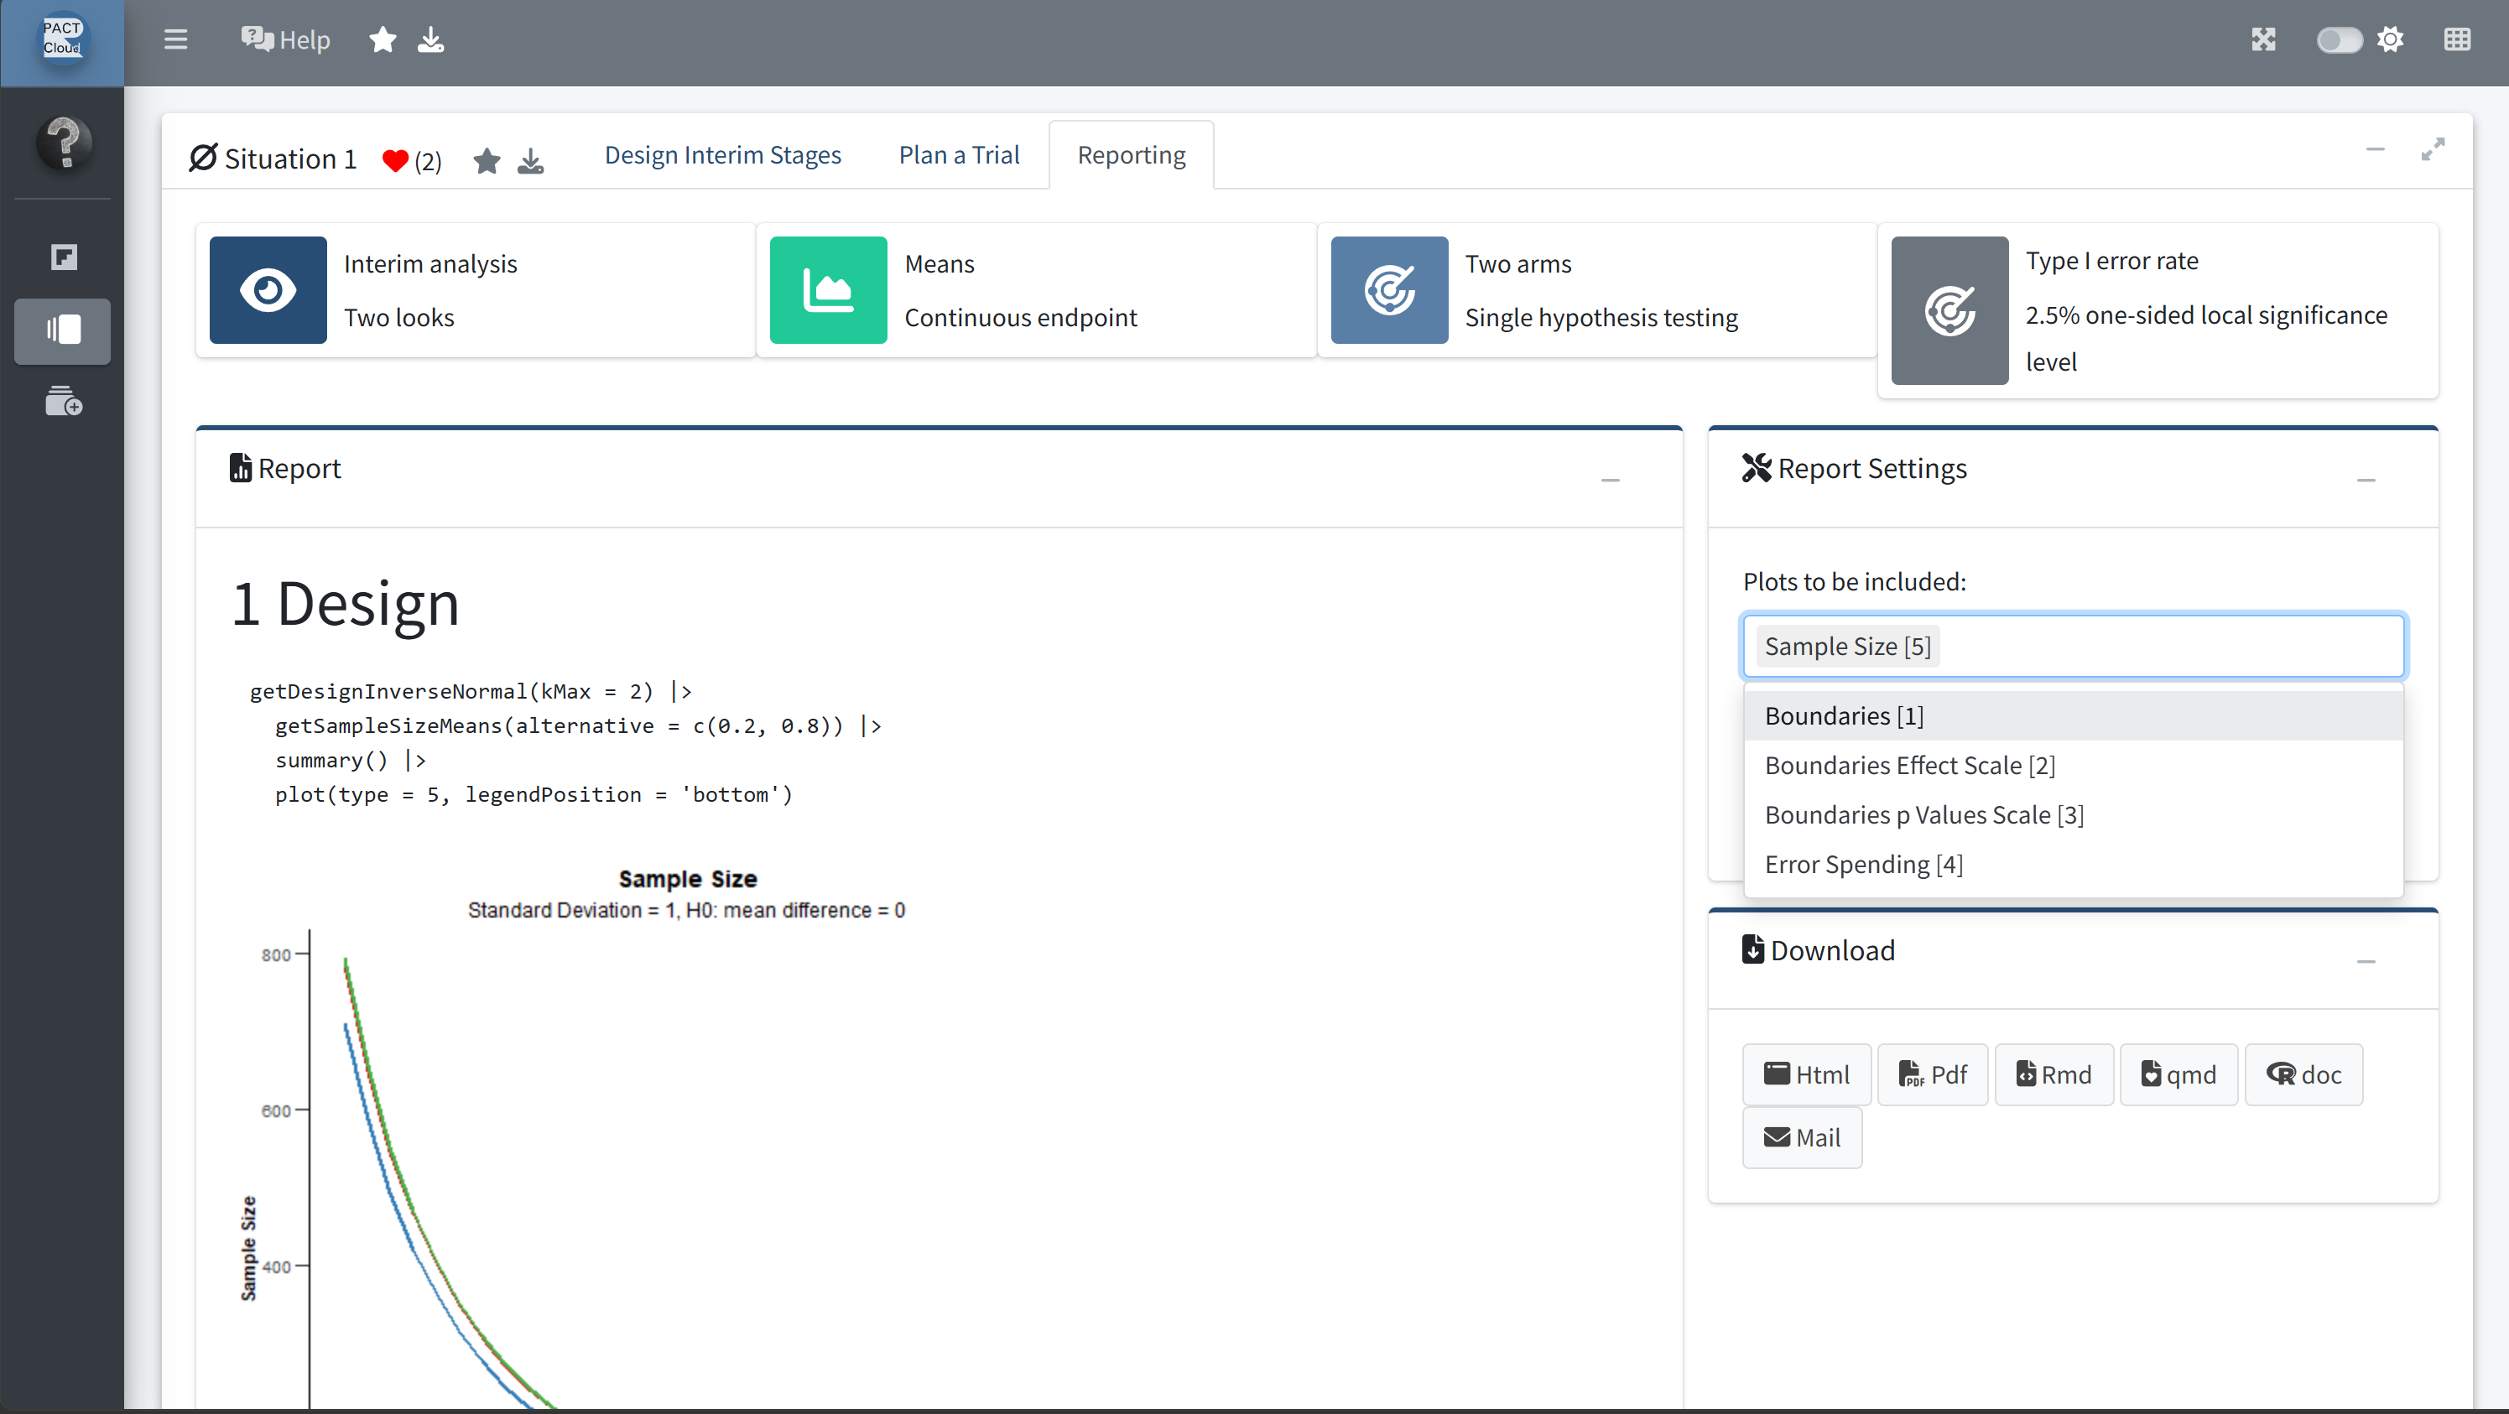
Task: Click the red heart likes icon
Action: tap(394, 161)
